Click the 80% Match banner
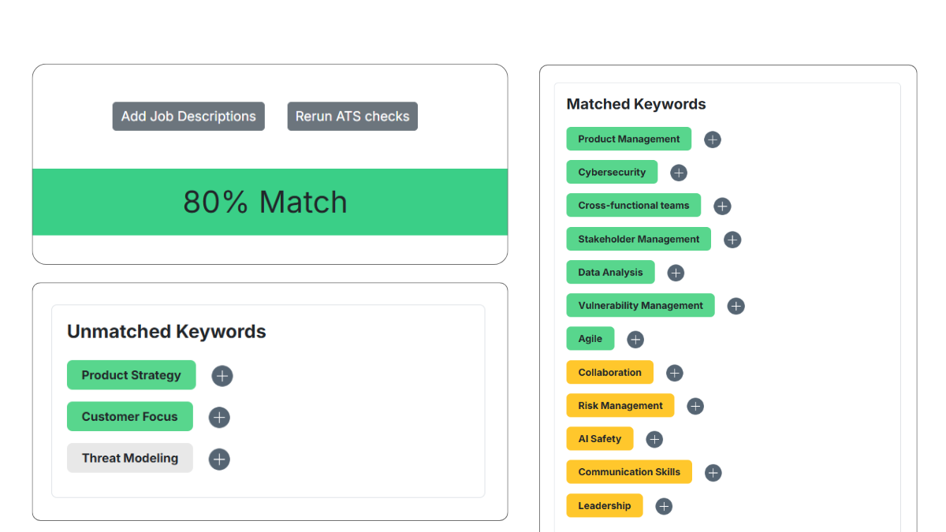 point(265,202)
